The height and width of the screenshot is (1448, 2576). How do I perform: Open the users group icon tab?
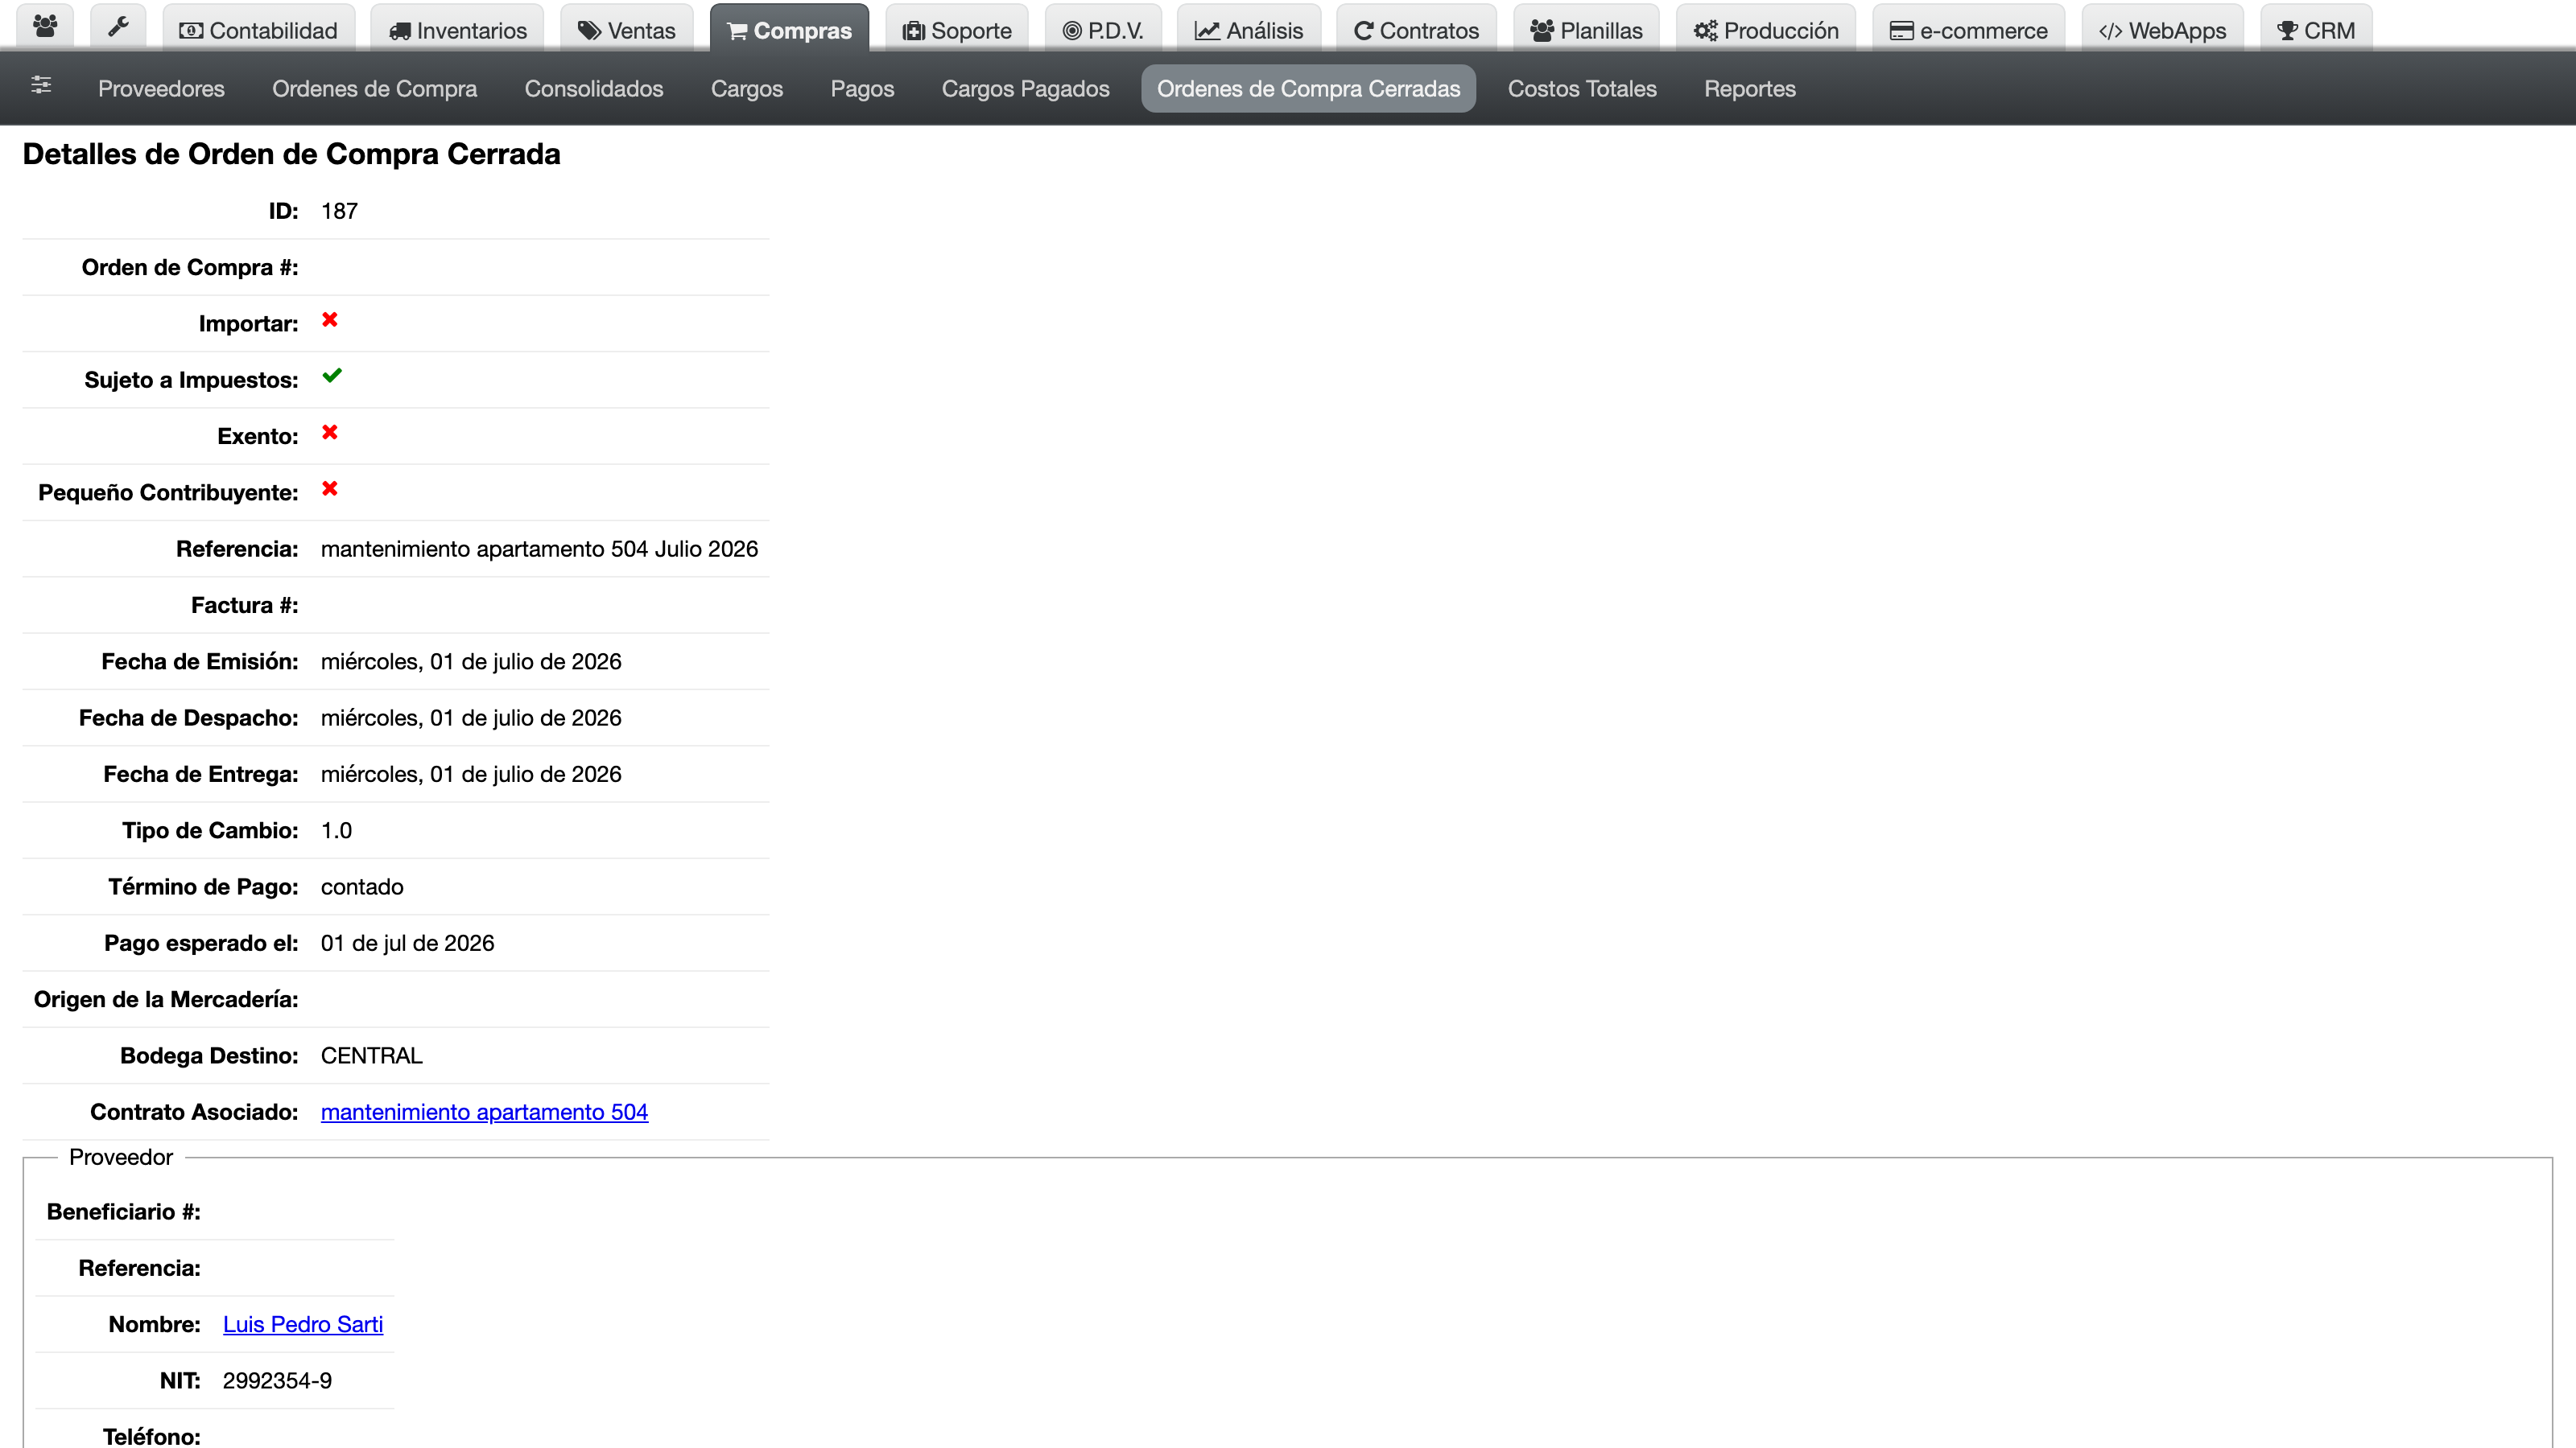pyautogui.click(x=45, y=27)
